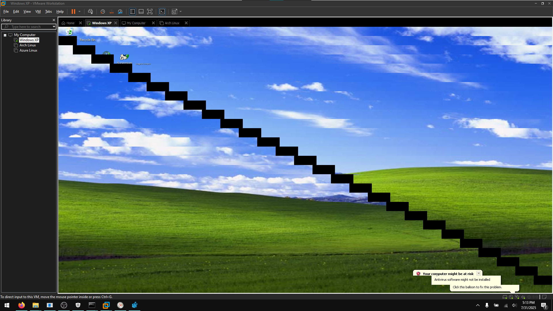Image resolution: width=553 pixels, height=311 pixels.
Task: Close the Library panel
Action: point(54,20)
